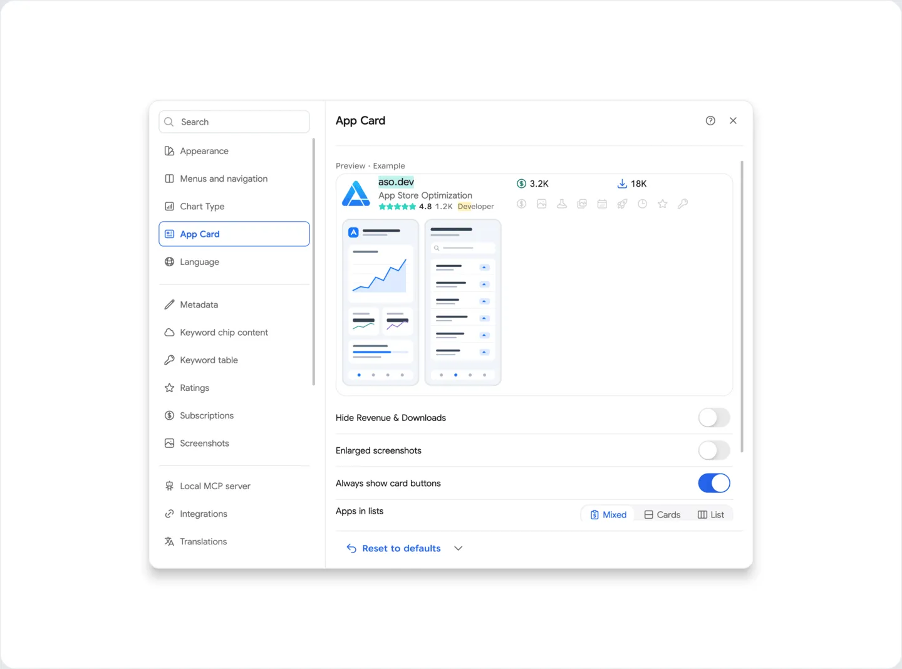
Task: Click the green revenue dollar icon beside 3.2K
Action: point(521,184)
